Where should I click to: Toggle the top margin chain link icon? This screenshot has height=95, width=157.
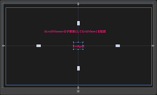pos(78,4)
